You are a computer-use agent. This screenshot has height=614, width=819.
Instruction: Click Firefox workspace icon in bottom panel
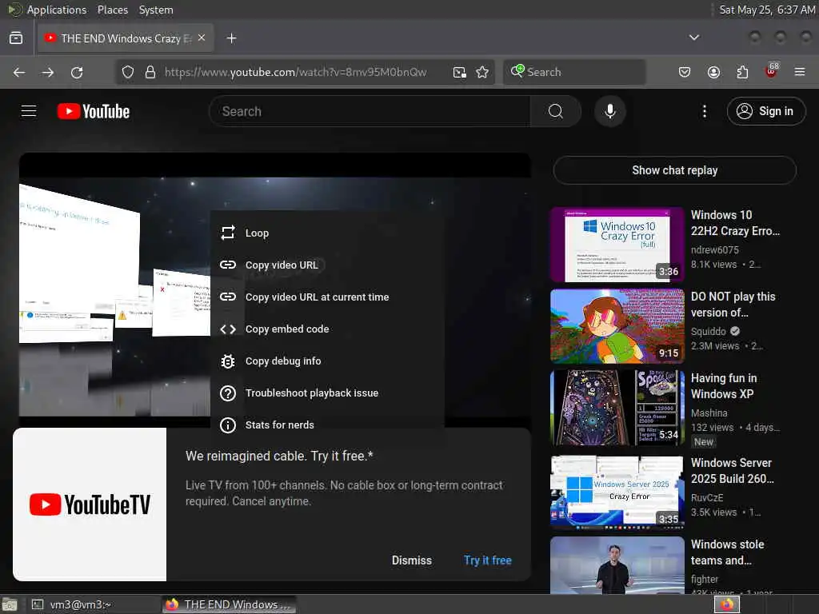coord(727,604)
